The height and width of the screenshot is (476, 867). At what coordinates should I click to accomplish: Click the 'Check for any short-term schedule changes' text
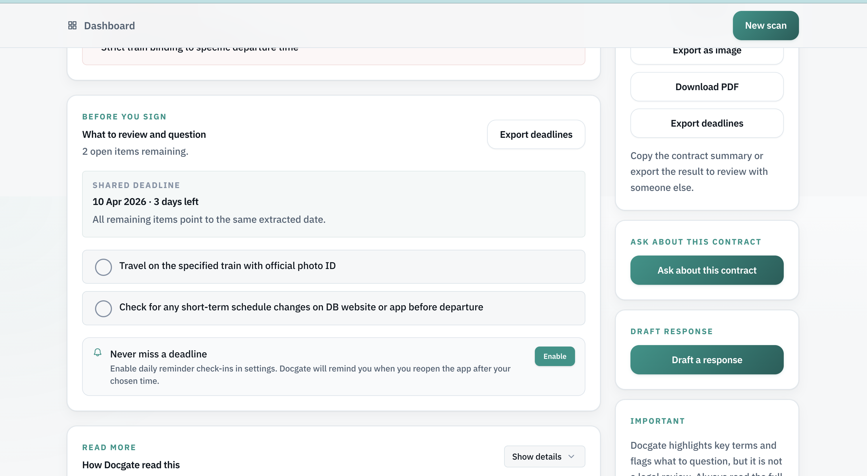pyautogui.click(x=301, y=307)
